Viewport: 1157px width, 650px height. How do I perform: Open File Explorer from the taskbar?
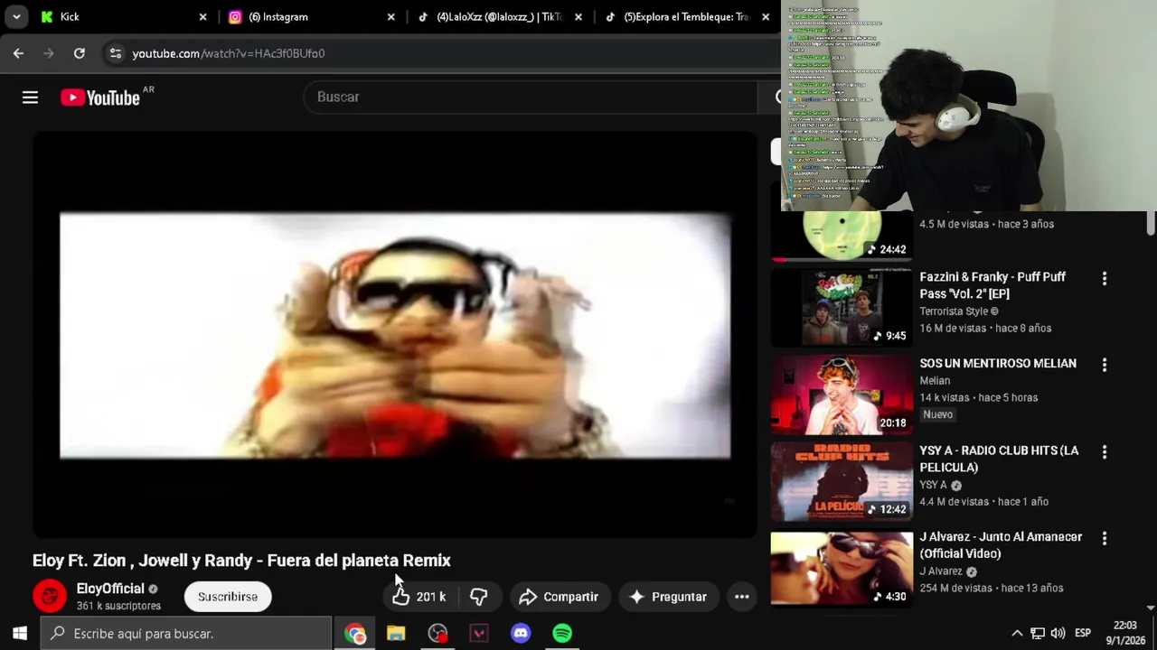[396, 634]
